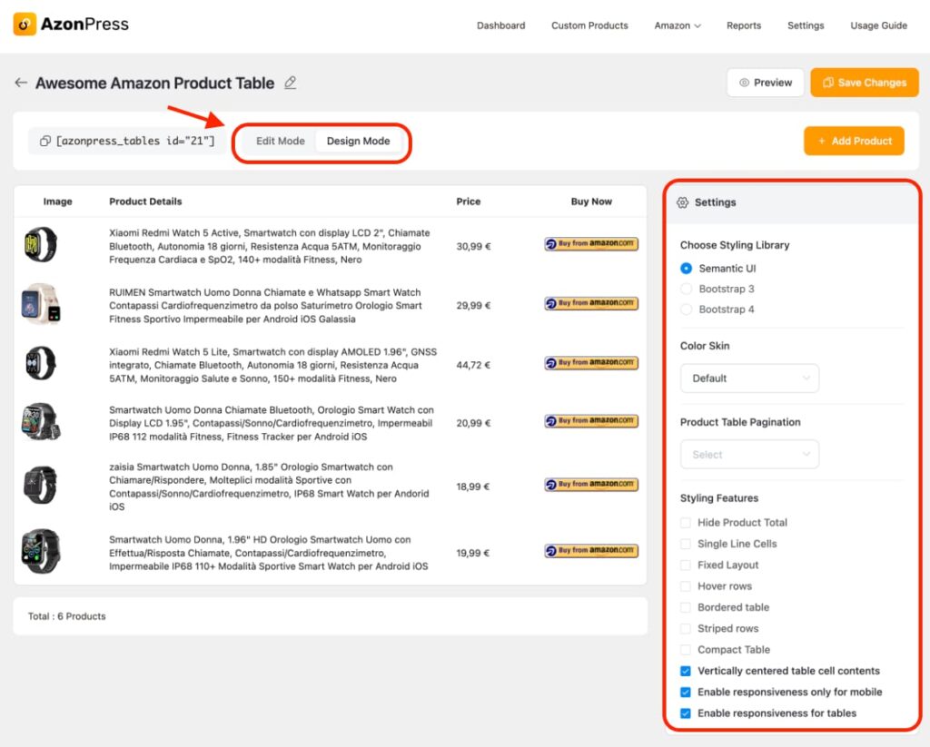Open the Color Skin dropdown

click(x=749, y=378)
